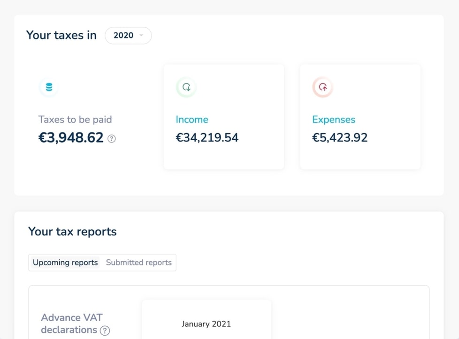459x339 pixels.
Task: Click the small arrow in year selector
Action: coord(141,36)
